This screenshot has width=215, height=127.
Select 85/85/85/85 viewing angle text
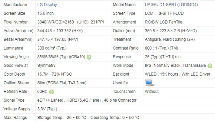pyautogui.click(x=61, y=57)
